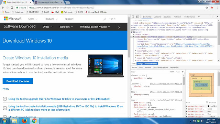
Task: Click the Windows 10 laptop image
Action: [x=106, y=66]
